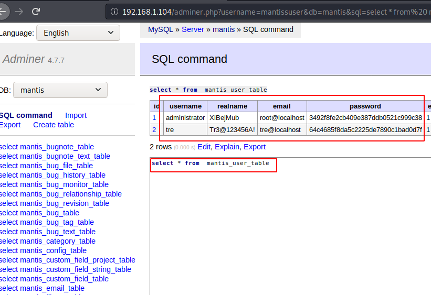This screenshot has width=431, height=295.
Task: Click the username column header
Action: [x=185, y=106]
